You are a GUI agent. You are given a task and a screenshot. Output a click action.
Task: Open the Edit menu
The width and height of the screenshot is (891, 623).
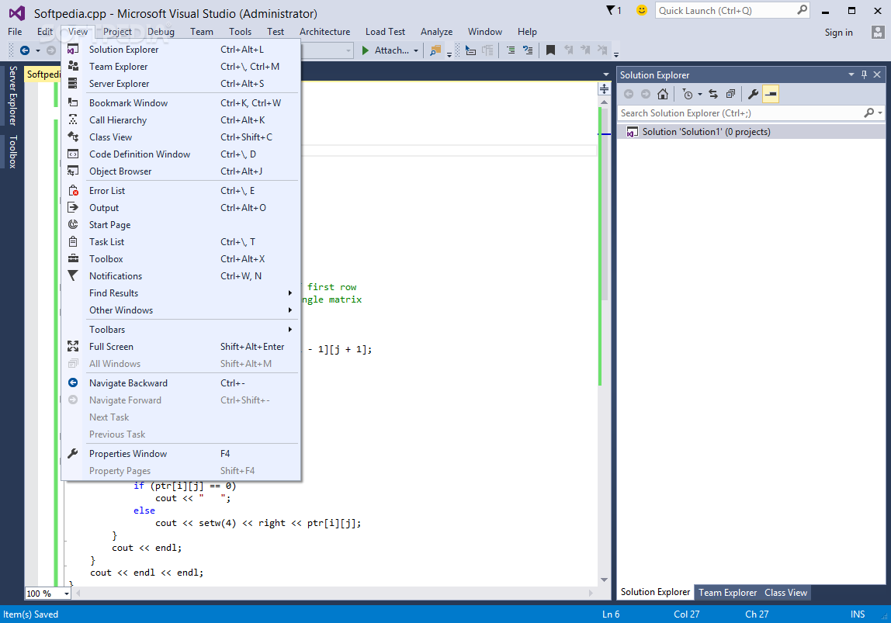coord(45,32)
